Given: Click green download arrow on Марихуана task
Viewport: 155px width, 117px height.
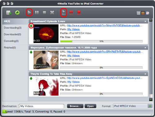Looking at the screenshot, I should 31,52.
